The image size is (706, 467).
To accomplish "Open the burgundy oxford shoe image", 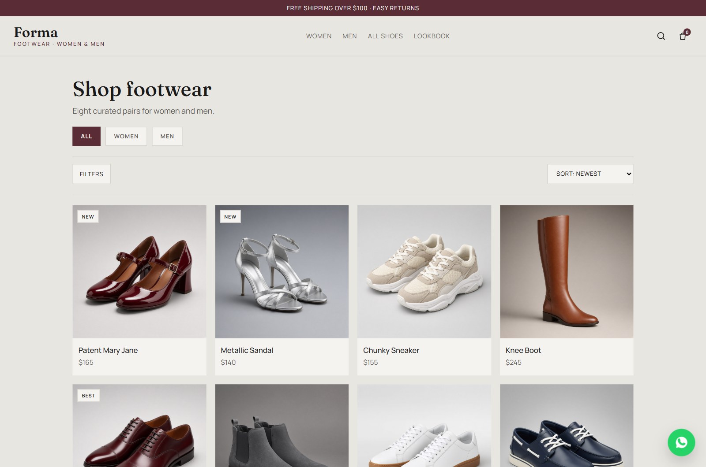I will coord(139,426).
